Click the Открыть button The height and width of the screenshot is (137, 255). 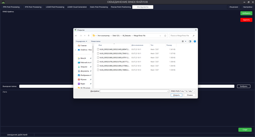(x=177, y=95)
